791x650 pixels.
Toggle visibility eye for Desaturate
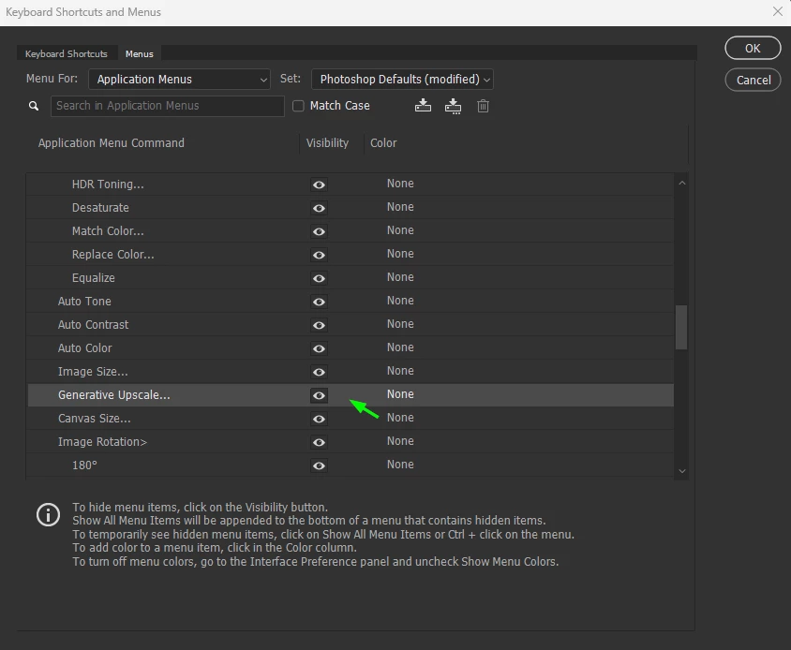click(x=319, y=208)
